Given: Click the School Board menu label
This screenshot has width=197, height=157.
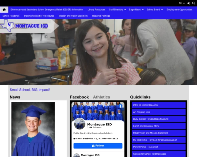Looking at the screenshot, I should click(153, 9).
